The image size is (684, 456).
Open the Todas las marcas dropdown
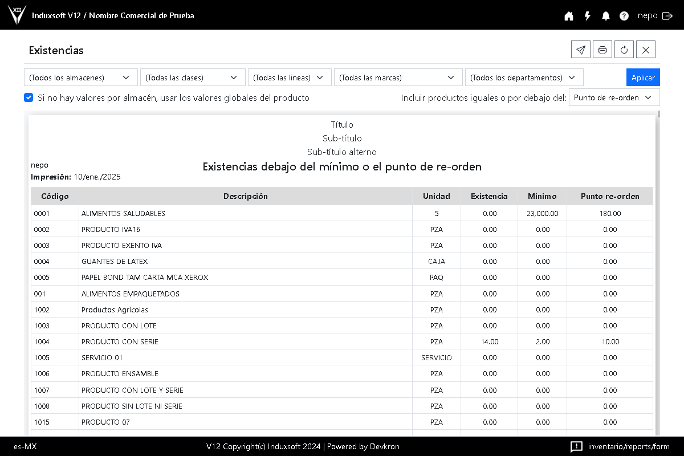[x=397, y=78]
